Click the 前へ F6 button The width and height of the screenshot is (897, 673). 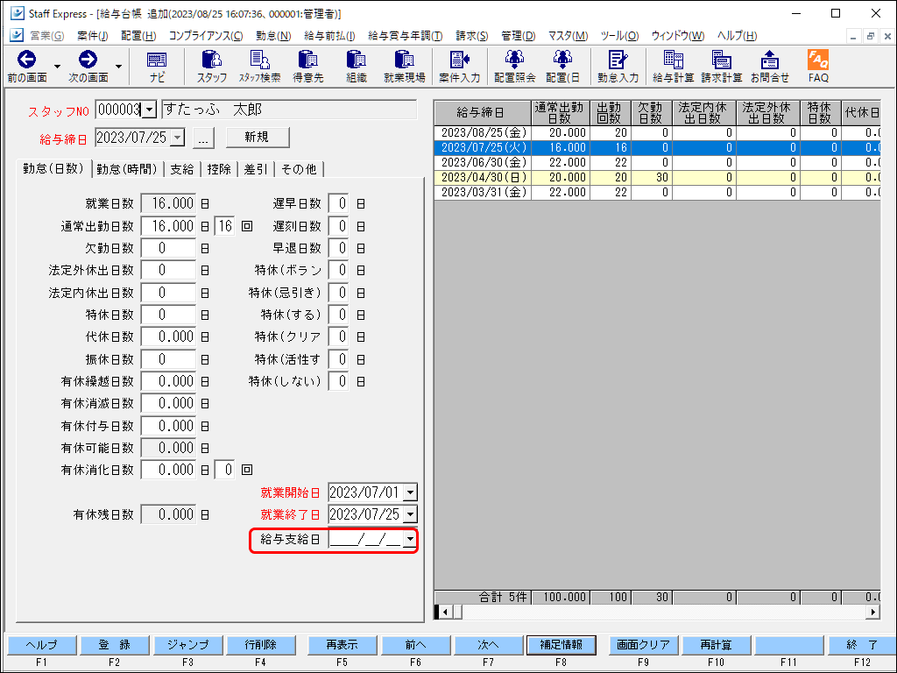coord(415,645)
